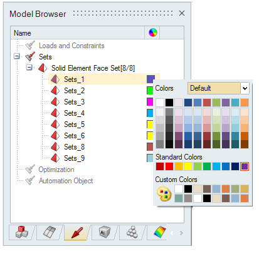This screenshot has height=259, width=259.
Task: Click the Default color scheme field
Action: tap(214, 88)
